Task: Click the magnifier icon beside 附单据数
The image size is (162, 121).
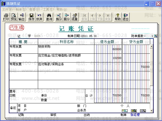Action: (x=155, y=36)
